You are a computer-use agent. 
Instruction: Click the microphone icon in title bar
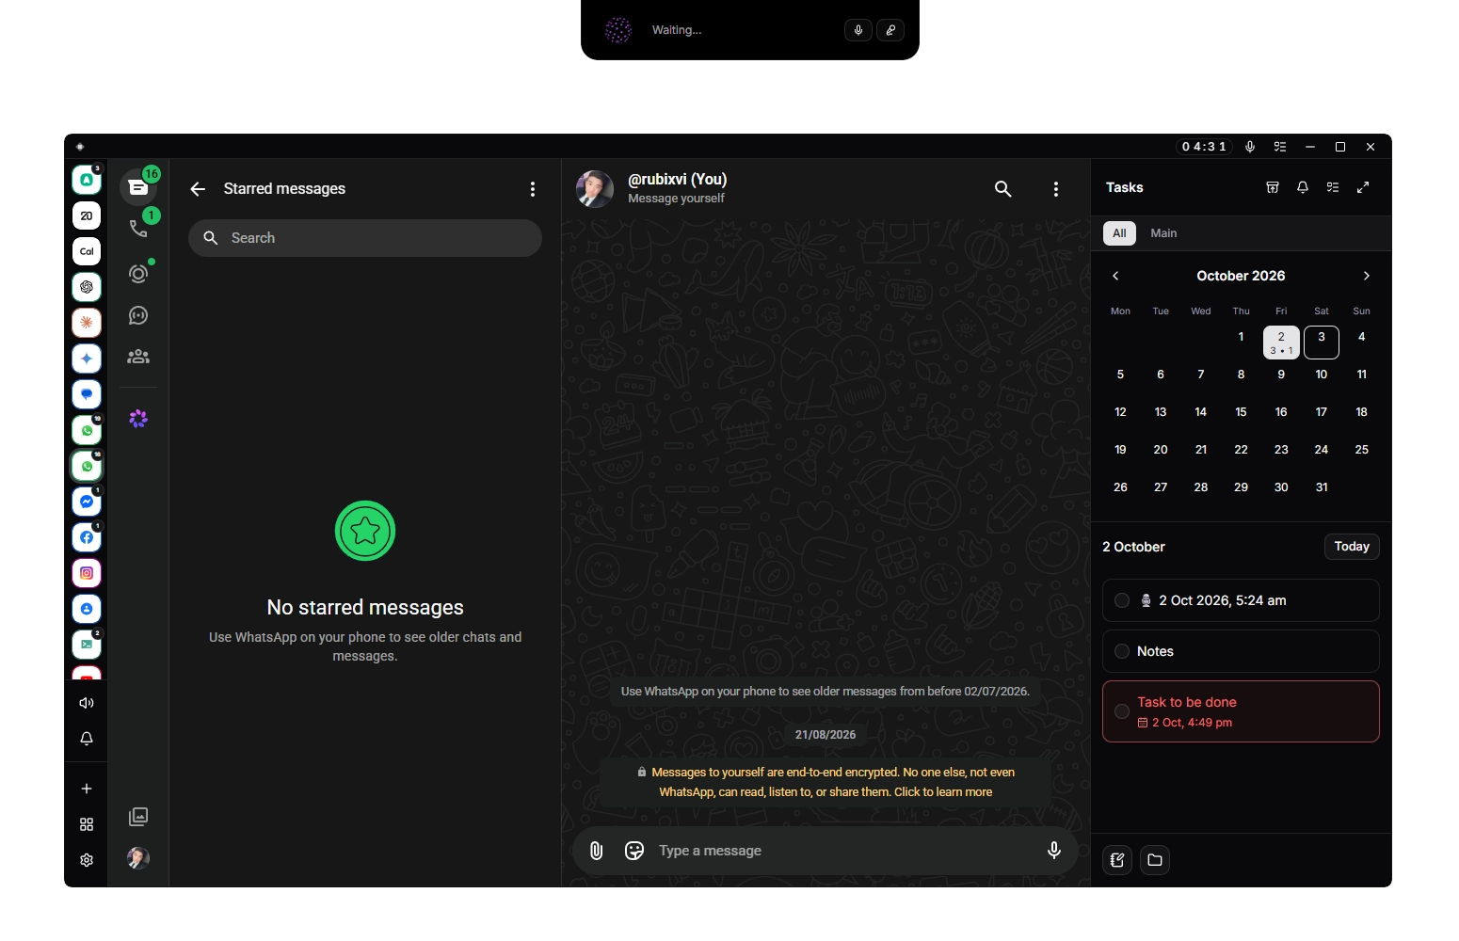point(1250,147)
